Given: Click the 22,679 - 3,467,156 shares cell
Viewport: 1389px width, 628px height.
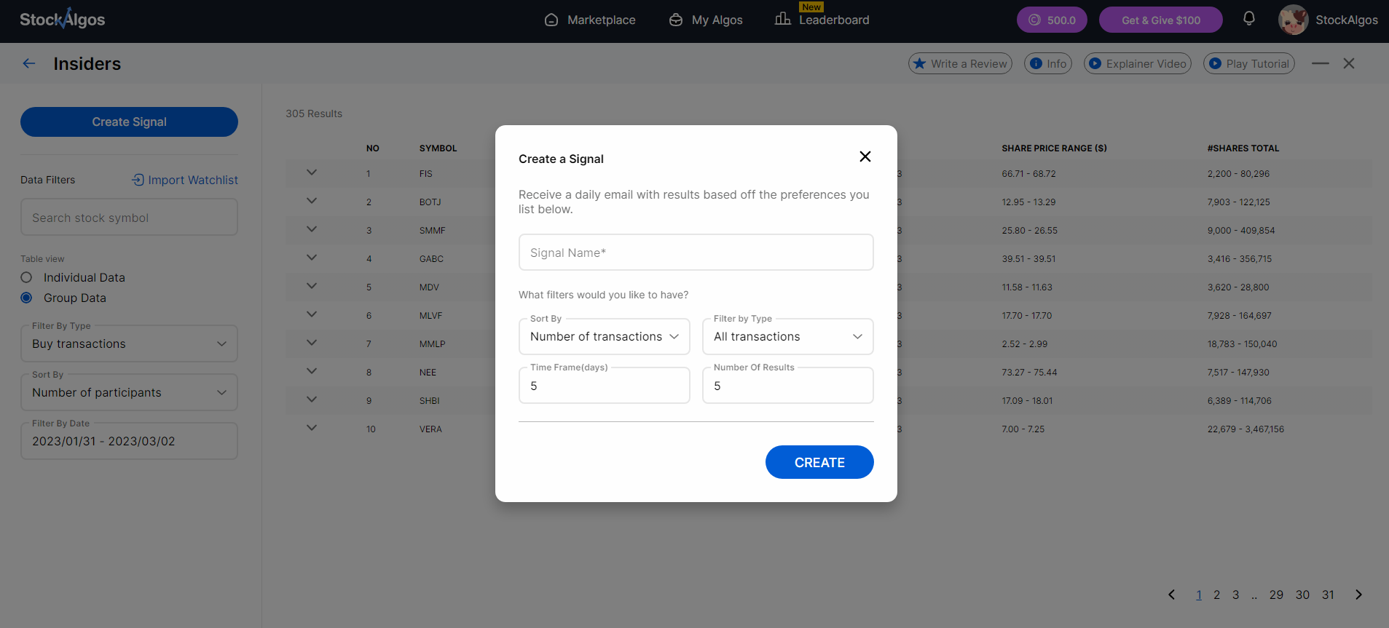Looking at the screenshot, I should tap(1246, 429).
